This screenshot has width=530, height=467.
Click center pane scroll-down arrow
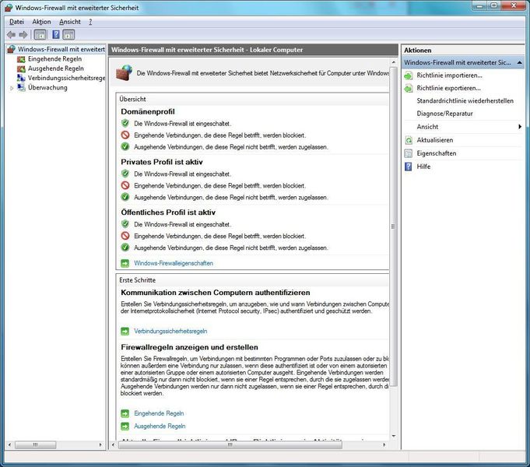[x=394, y=436]
